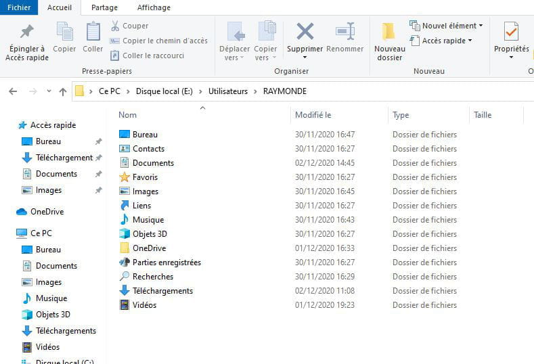534x364 pixels.
Task: Open the recent locations history chevron
Action: point(49,91)
